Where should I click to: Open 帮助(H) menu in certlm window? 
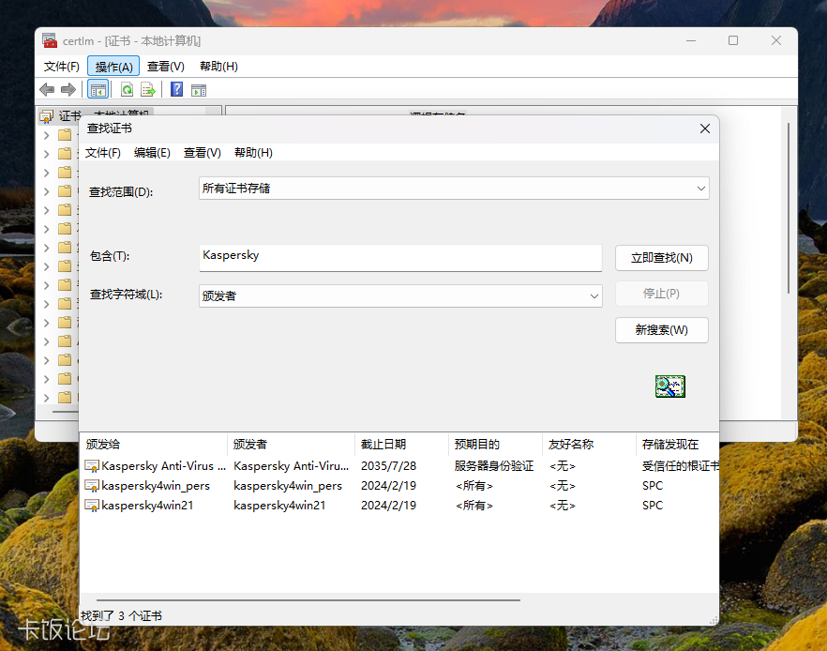(218, 67)
